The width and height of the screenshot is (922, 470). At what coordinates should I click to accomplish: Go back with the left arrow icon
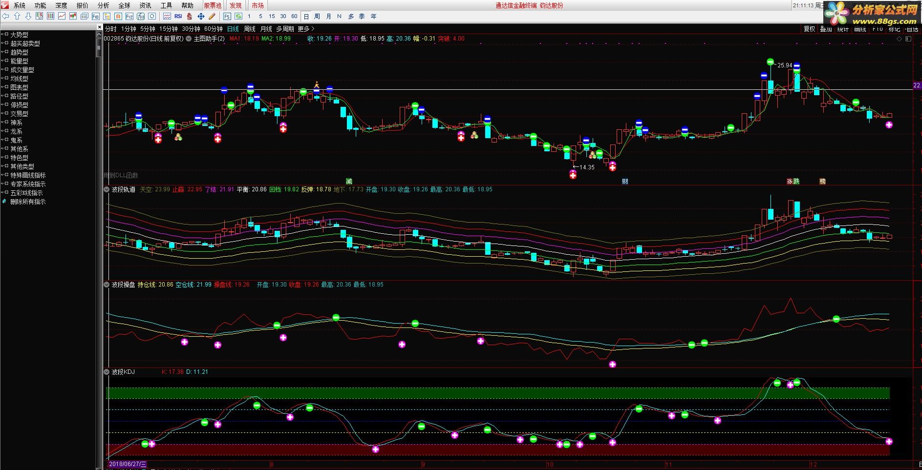pos(6,16)
